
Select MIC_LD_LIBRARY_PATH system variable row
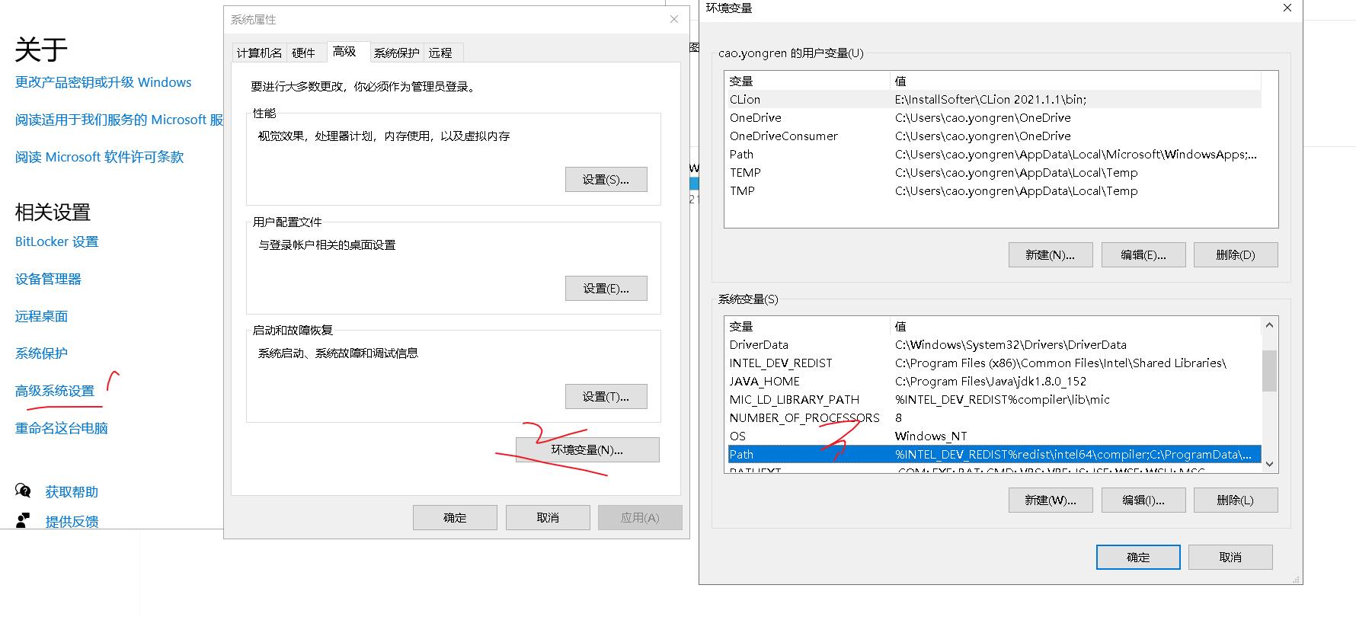(x=993, y=399)
